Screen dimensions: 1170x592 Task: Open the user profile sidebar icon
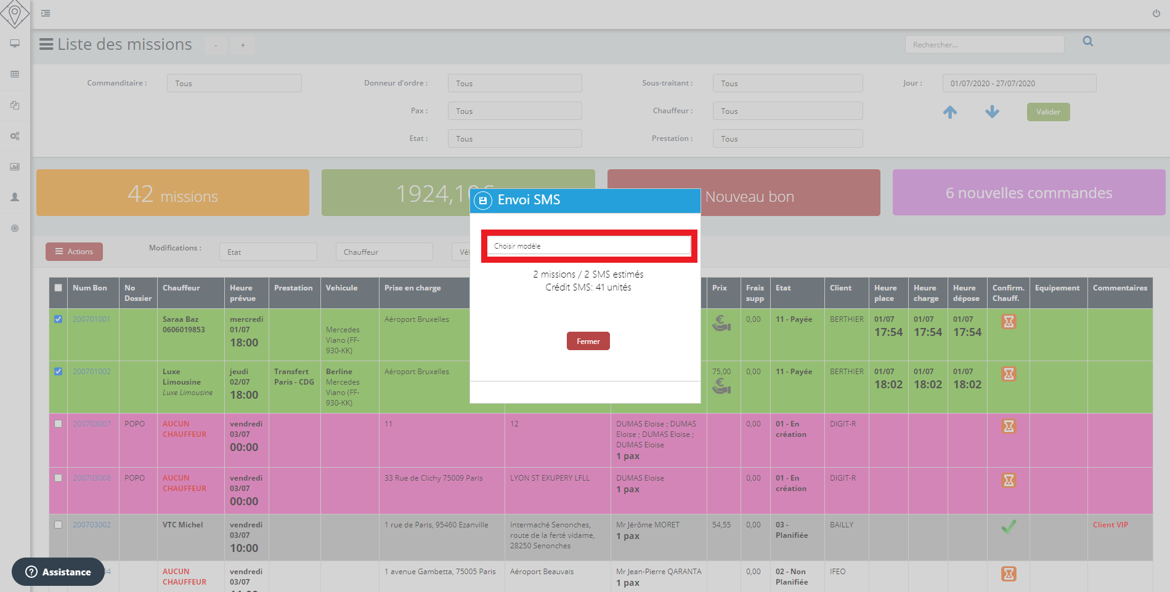(15, 198)
